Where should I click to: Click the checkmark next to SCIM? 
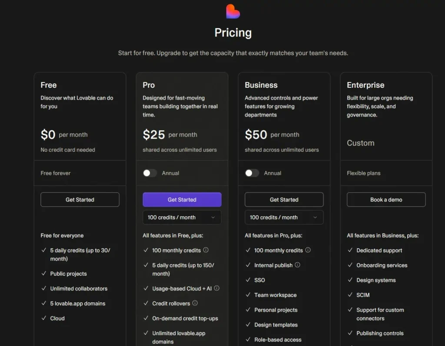350,295
